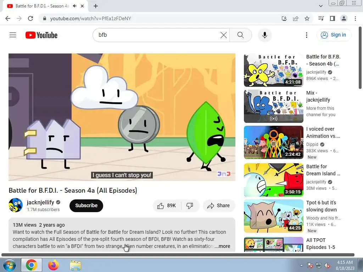Launch Firefox from the taskbar
This screenshot has height=272, width=363.
pos(54,265)
